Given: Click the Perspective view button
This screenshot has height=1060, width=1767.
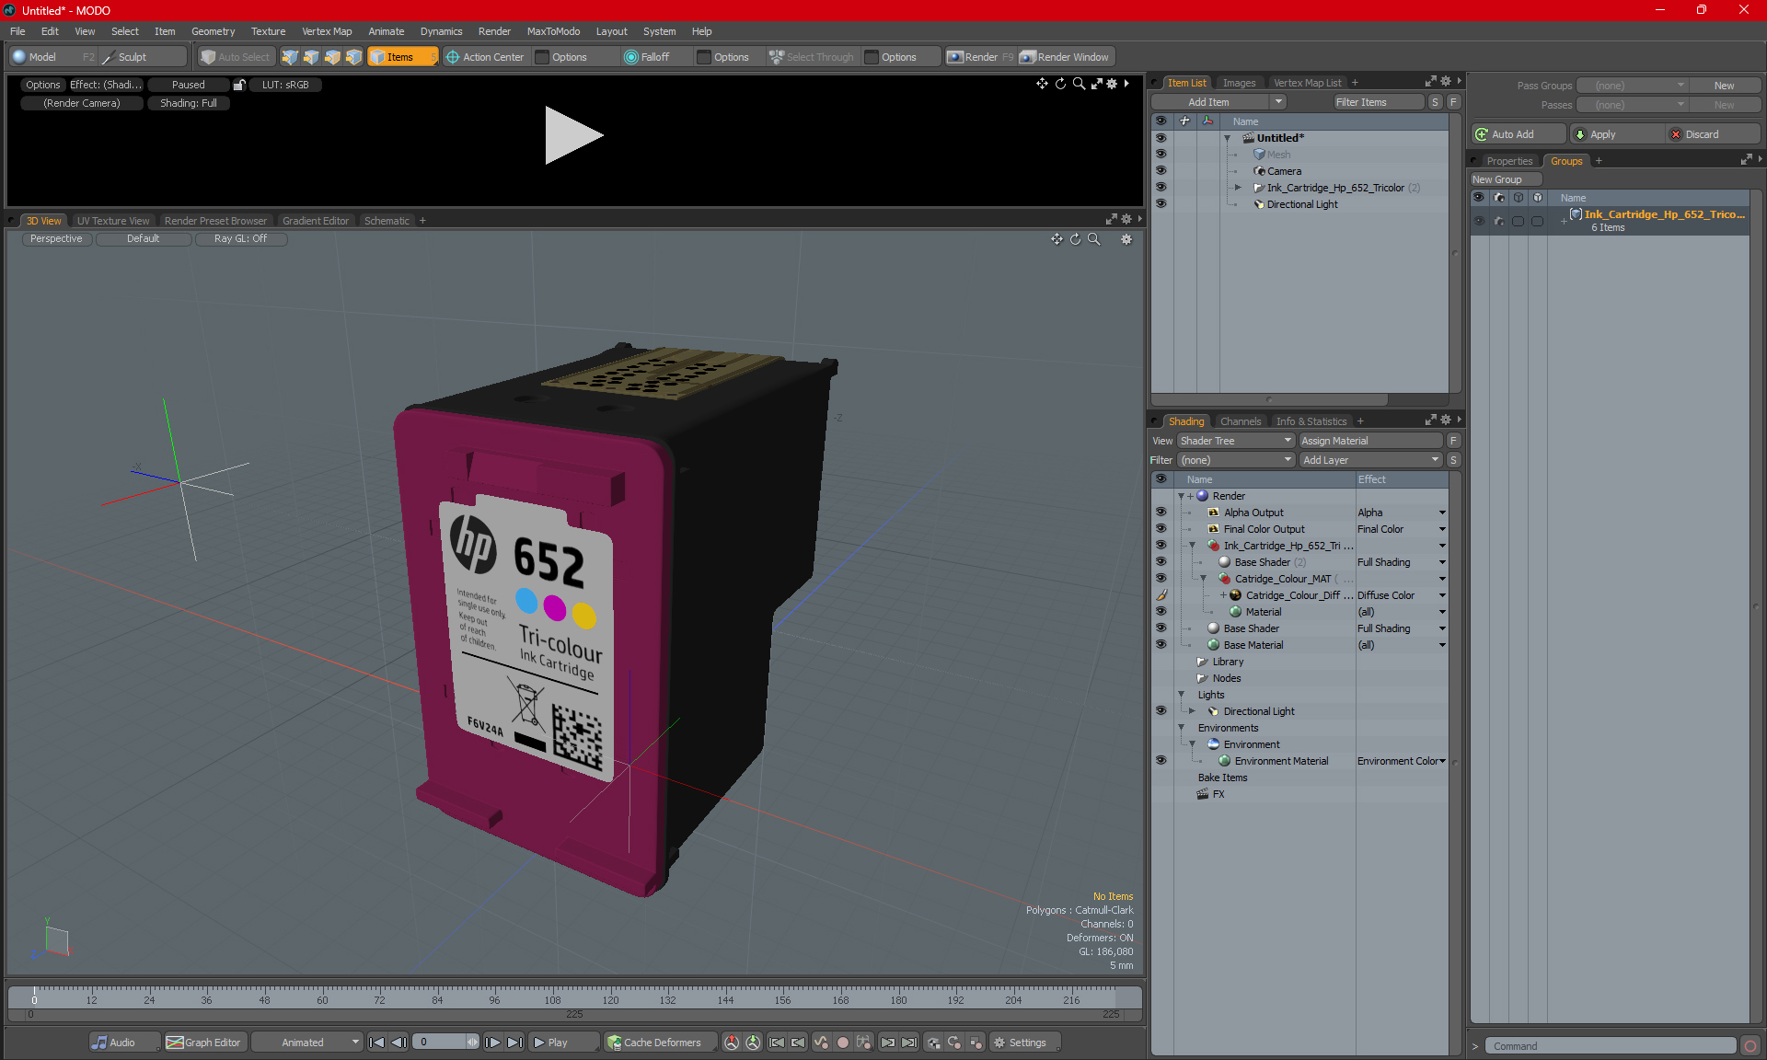Looking at the screenshot, I should coord(56,239).
